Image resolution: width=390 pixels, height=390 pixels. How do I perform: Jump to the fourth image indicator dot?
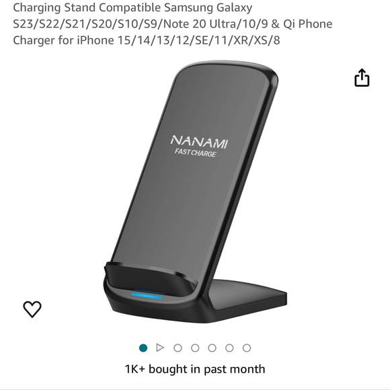click(x=195, y=348)
